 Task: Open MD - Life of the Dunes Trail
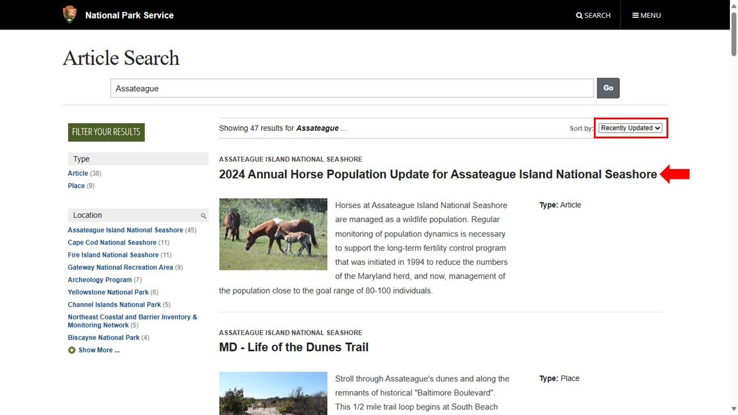[x=293, y=347]
